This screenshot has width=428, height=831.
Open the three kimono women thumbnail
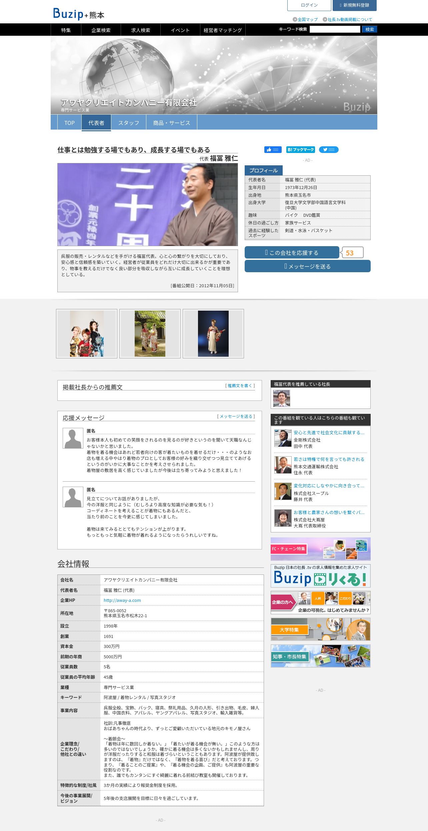click(87, 334)
